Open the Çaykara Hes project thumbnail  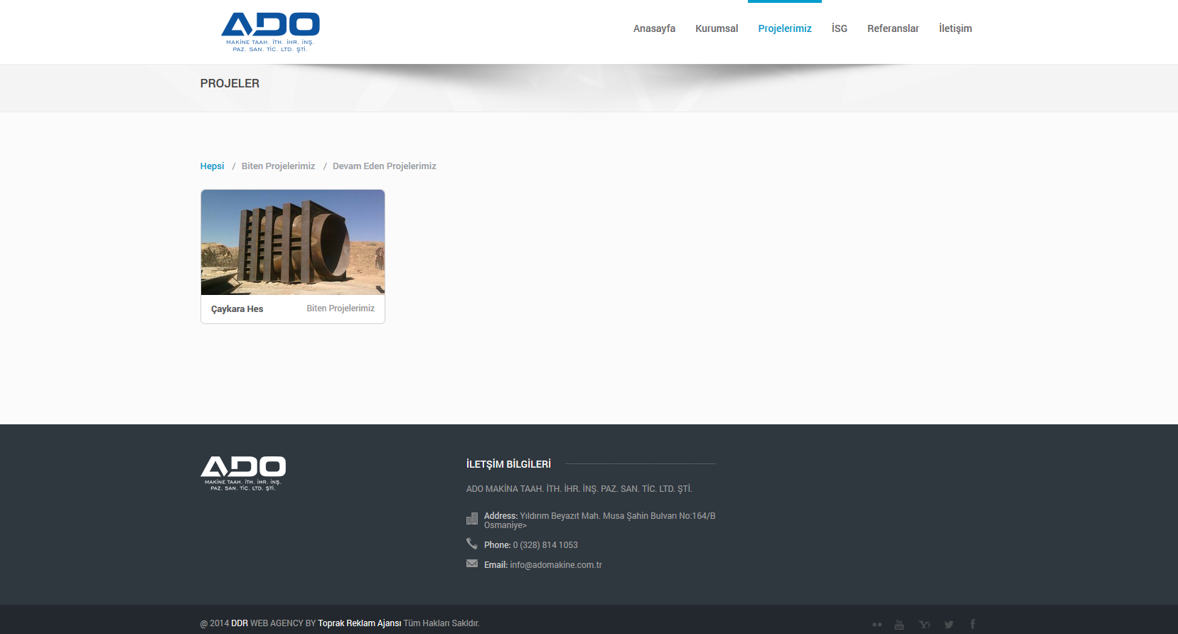(293, 242)
